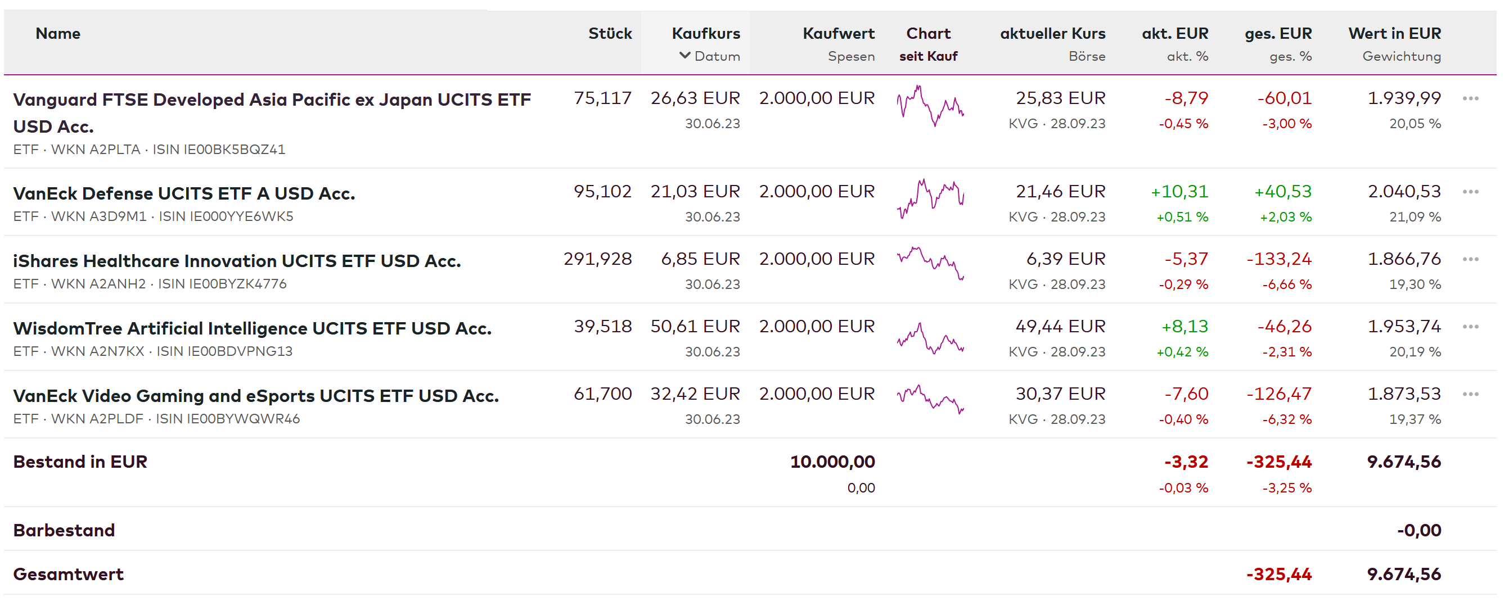Sort by aktueller Kurs column header
1504x601 pixels.
(1052, 33)
